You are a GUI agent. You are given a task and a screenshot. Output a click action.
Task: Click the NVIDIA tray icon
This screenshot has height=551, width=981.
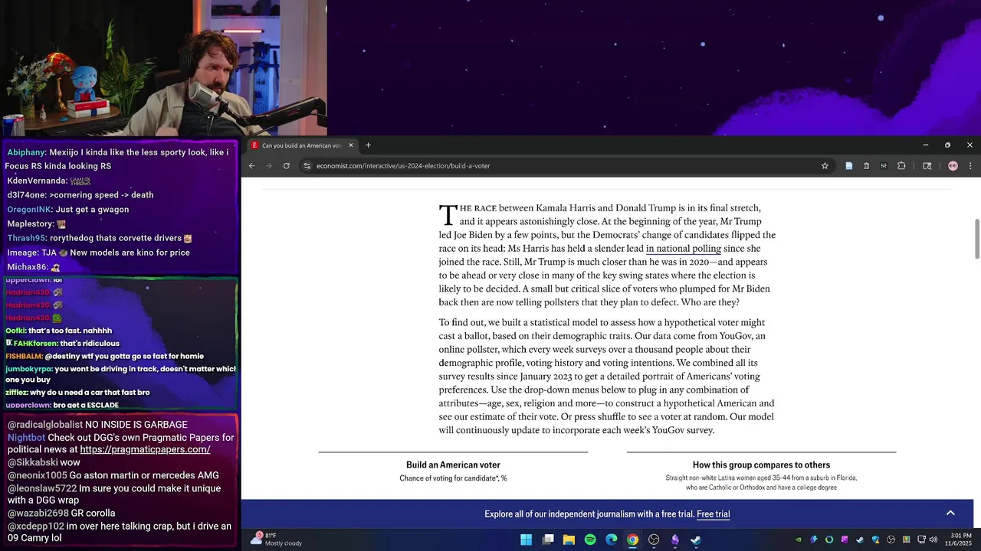pyautogui.click(x=799, y=540)
